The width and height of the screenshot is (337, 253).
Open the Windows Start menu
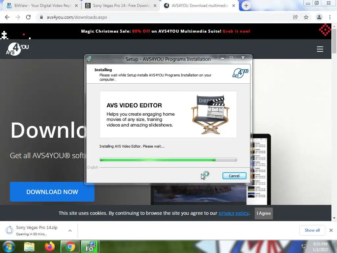point(9,246)
